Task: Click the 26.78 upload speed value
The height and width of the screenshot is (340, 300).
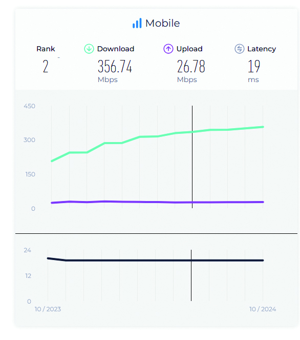Action: (191, 66)
